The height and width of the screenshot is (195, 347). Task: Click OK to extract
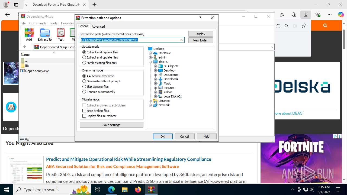point(163,136)
